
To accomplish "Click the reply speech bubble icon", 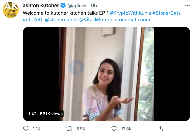I will pyautogui.click(x=26, y=128).
